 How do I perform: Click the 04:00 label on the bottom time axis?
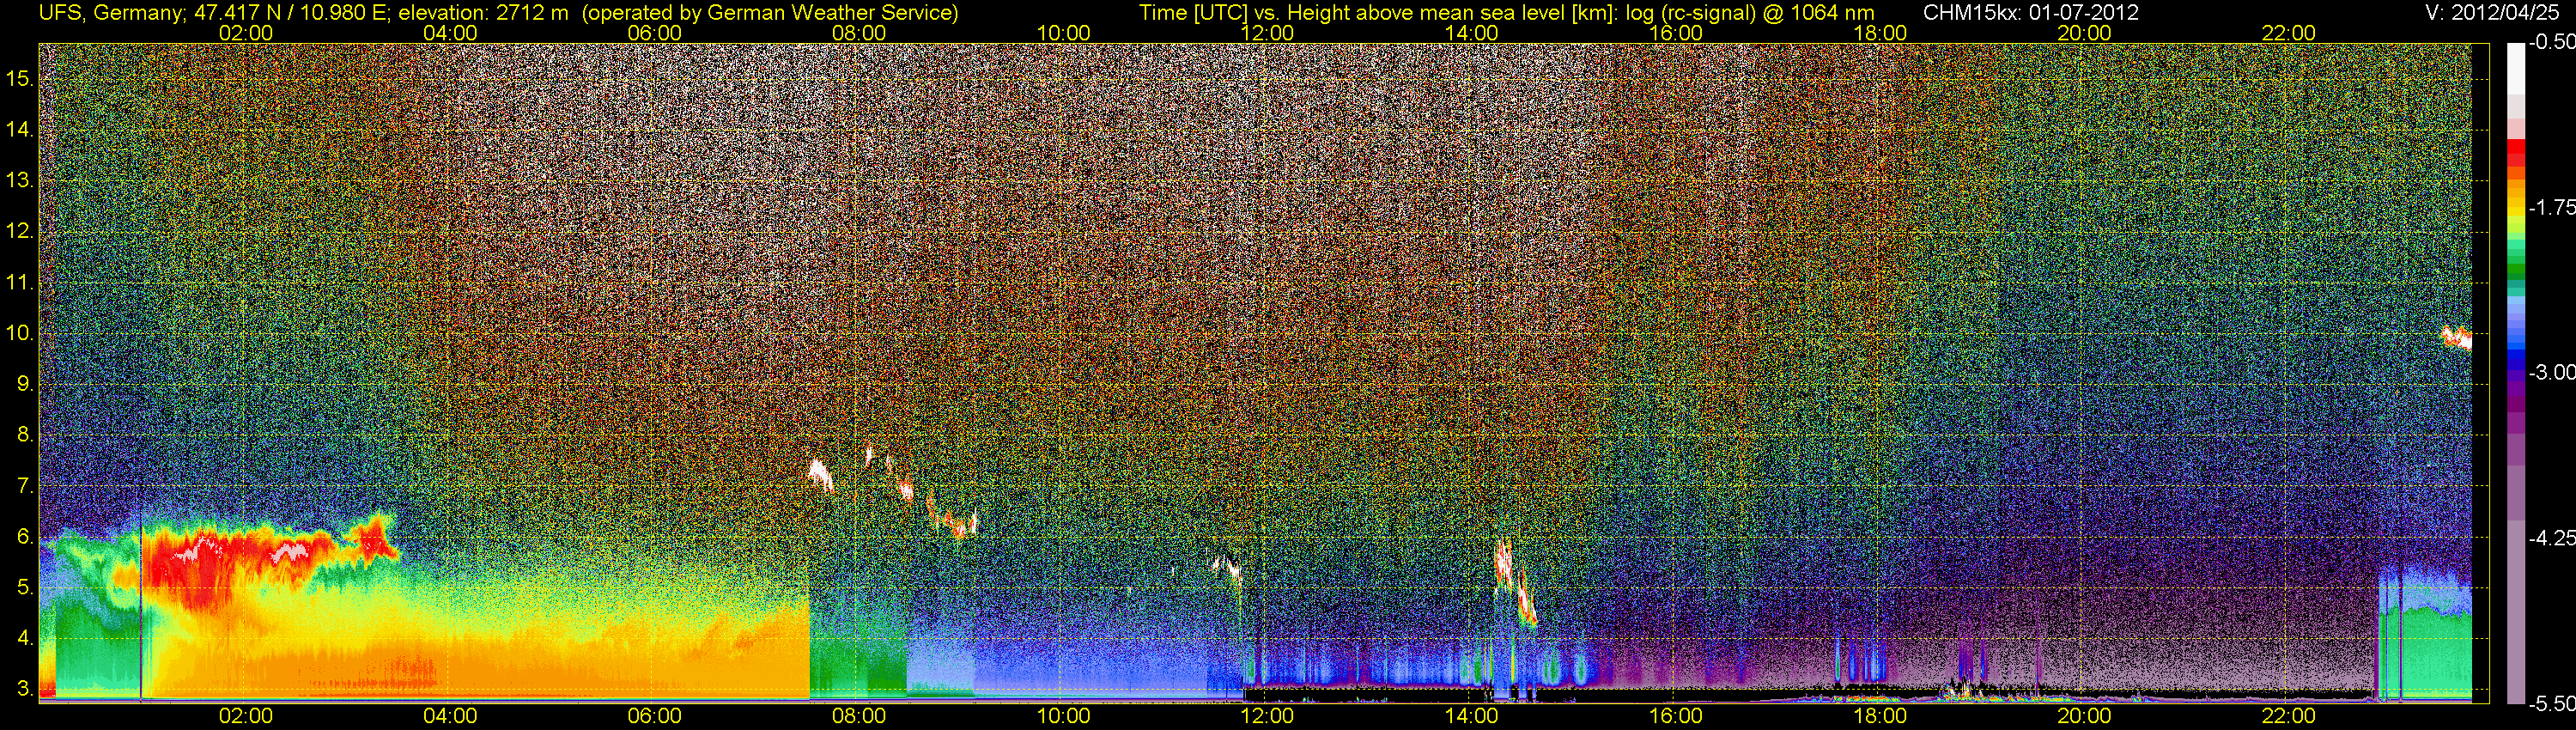[x=450, y=716]
